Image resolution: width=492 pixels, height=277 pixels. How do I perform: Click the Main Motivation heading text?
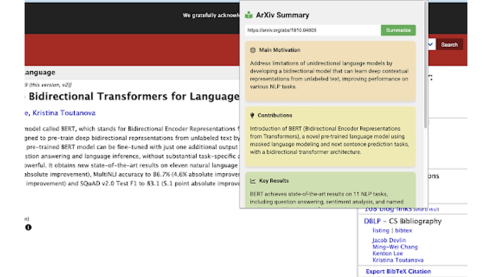279,50
